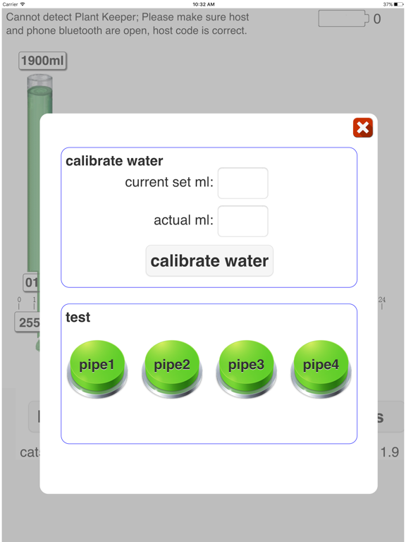Click the Wi-Fi icon beside Carrier
This screenshot has height=542, width=406.
[23, 4]
